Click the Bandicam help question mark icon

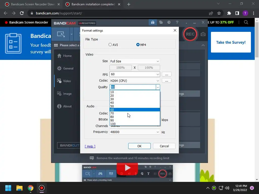177,22
